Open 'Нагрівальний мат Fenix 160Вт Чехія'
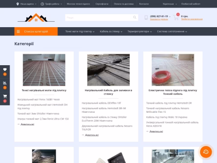Image resolution: width=217 pixels, height=163 pixels. (38, 100)
